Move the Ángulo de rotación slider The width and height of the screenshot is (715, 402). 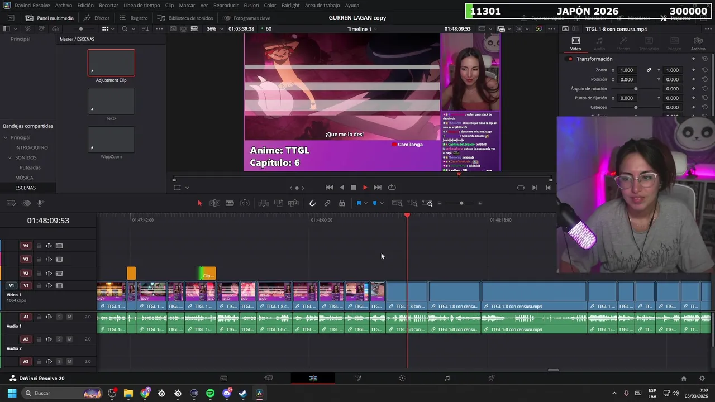coord(636,89)
